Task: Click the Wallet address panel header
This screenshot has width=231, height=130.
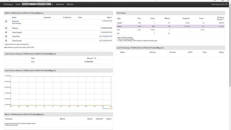Action: coord(58,13)
